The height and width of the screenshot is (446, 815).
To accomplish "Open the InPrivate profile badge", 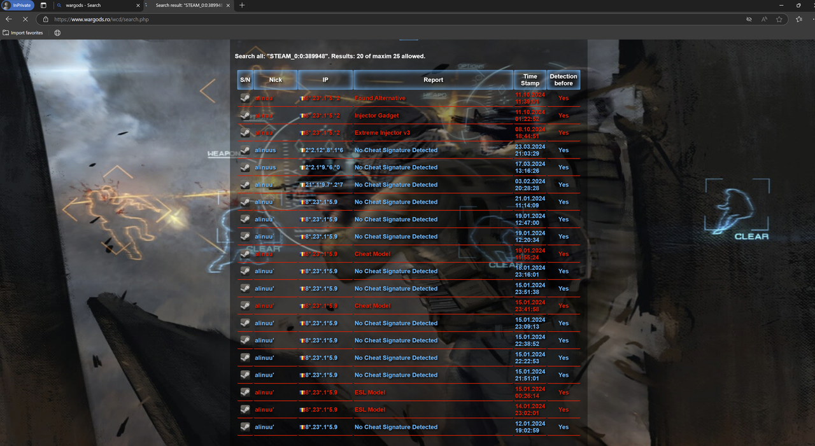I will [17, 5].
